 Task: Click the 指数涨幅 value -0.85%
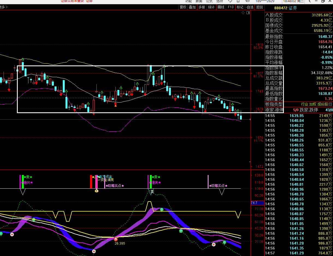click(326, 57)
